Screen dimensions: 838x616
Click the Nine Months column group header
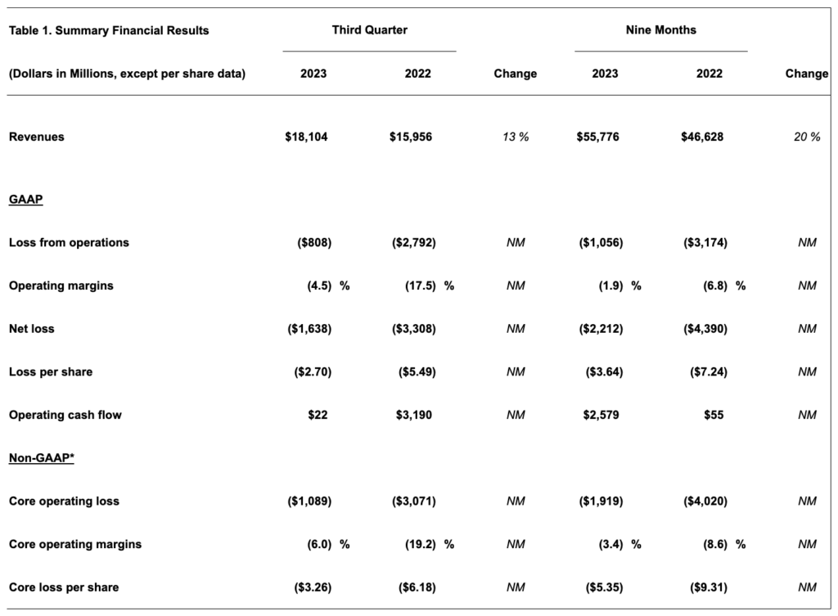pos(660,30)
